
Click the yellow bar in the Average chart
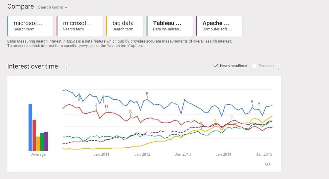click(38, 144)
